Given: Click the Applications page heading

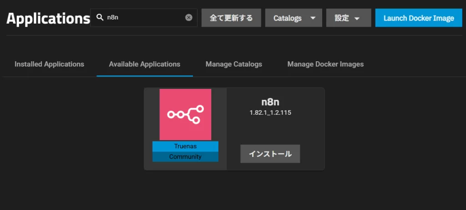Looking at the screenshot, I should click(48, 18).
